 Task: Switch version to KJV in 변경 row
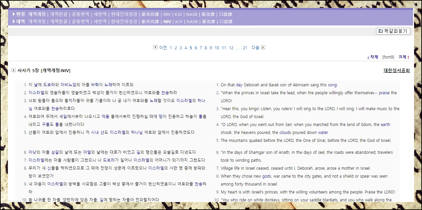tap(178, 14)
